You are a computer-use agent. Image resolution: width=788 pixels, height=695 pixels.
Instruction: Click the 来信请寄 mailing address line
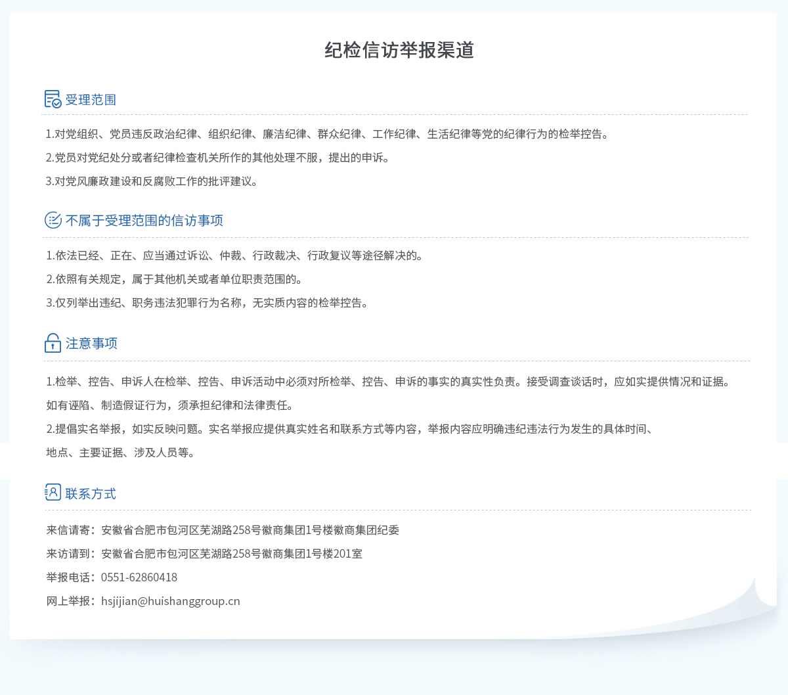(223, 530)
